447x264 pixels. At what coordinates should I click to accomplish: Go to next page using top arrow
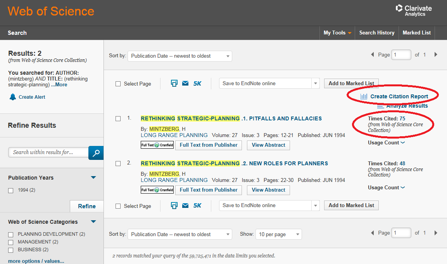pyautogui.click(x=436, y=55)
